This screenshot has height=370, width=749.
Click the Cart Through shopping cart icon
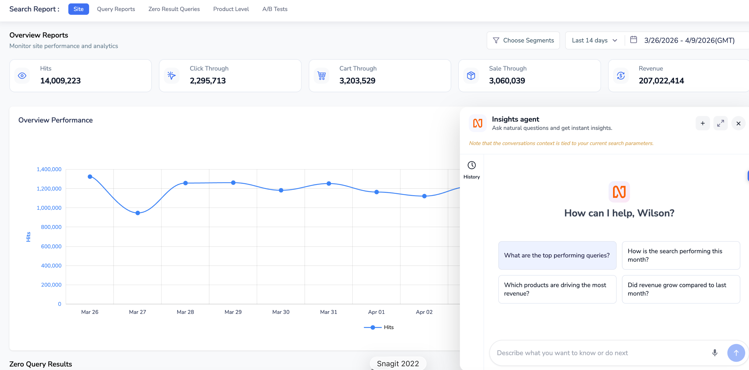(x=321, y=76)
